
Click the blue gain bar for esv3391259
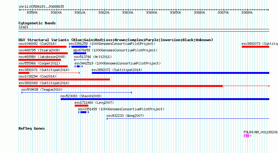click(x=80, y=47)
